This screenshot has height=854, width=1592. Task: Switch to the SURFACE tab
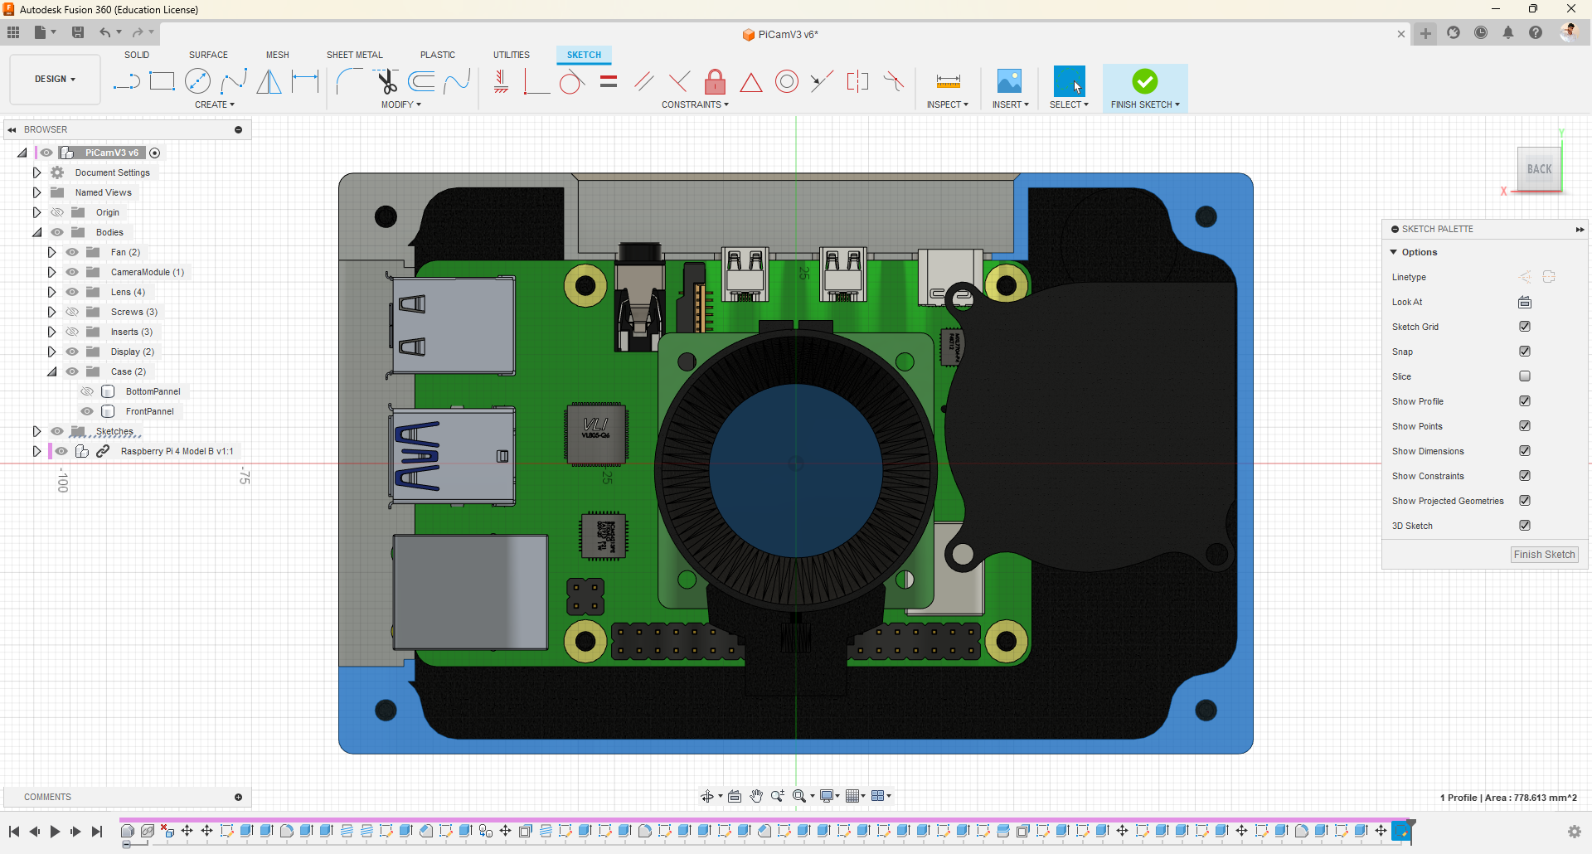tap(208, 55)
